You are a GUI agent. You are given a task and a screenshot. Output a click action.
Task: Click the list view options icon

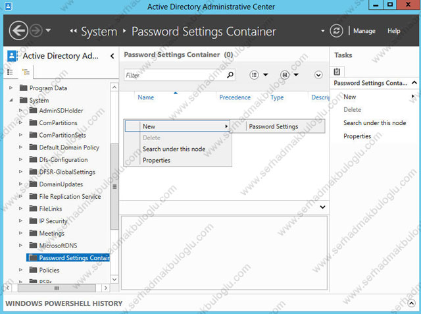pyautogui.click(x=254, y=75)
